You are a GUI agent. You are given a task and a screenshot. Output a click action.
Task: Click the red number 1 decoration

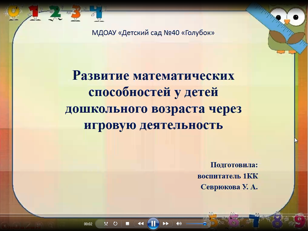coord(35,11)
